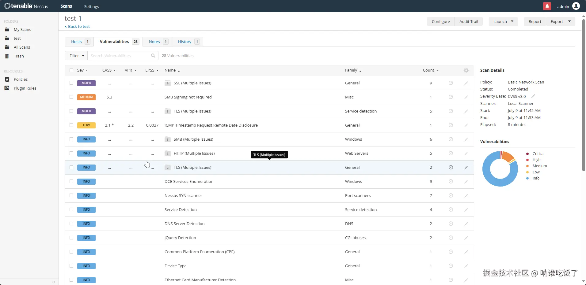Screen dimensions: 586x285
Task: Click the My Scans folder icon
Action: (x=7, y=29)
